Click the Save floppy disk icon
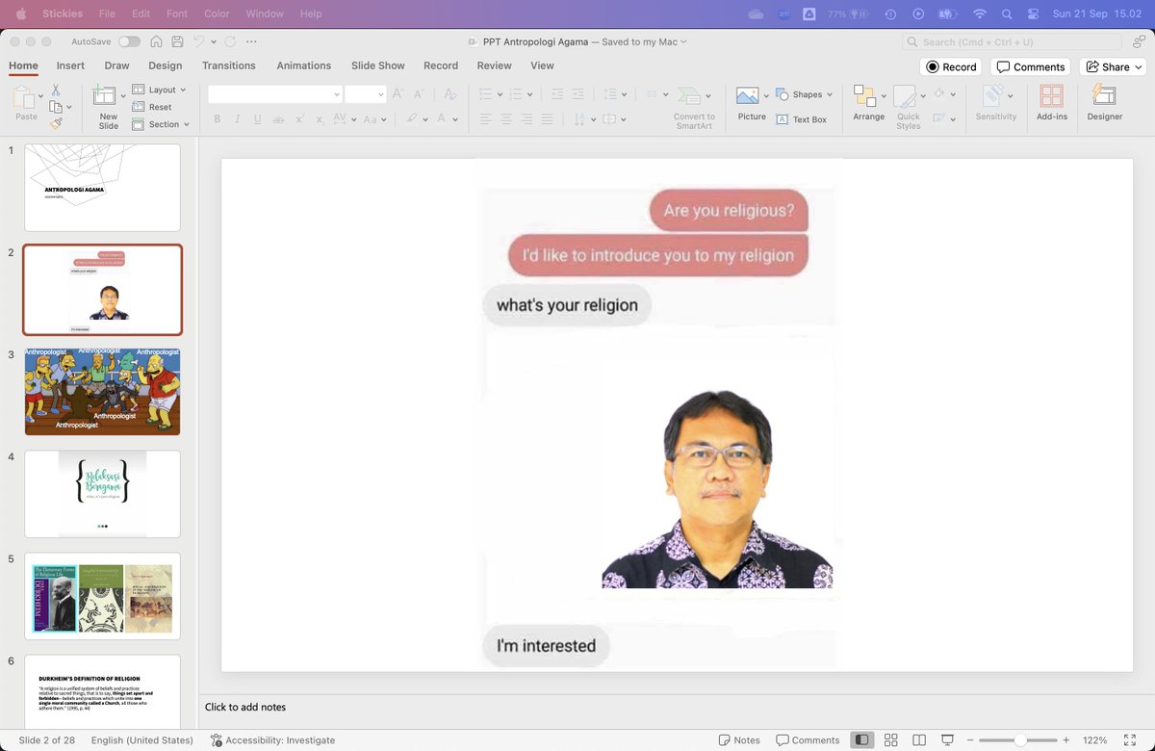This screenshot has height=751, width=1155. coord(177,41)
